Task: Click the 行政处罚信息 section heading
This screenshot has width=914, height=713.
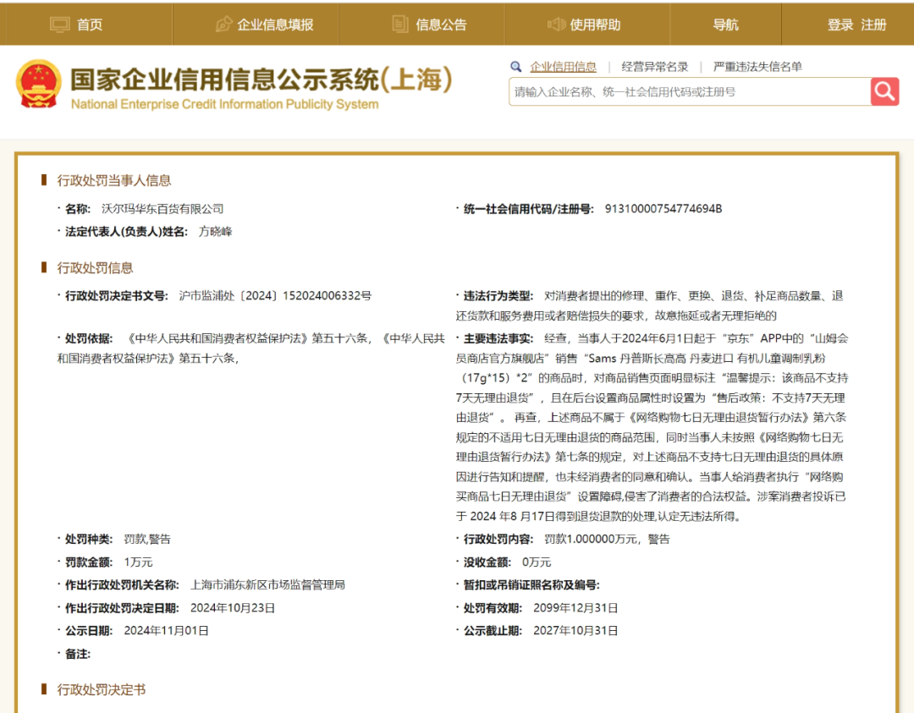Action: pos(95,267)
